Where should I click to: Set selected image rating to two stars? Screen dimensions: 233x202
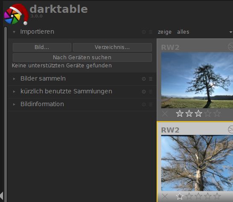point(189,196)
